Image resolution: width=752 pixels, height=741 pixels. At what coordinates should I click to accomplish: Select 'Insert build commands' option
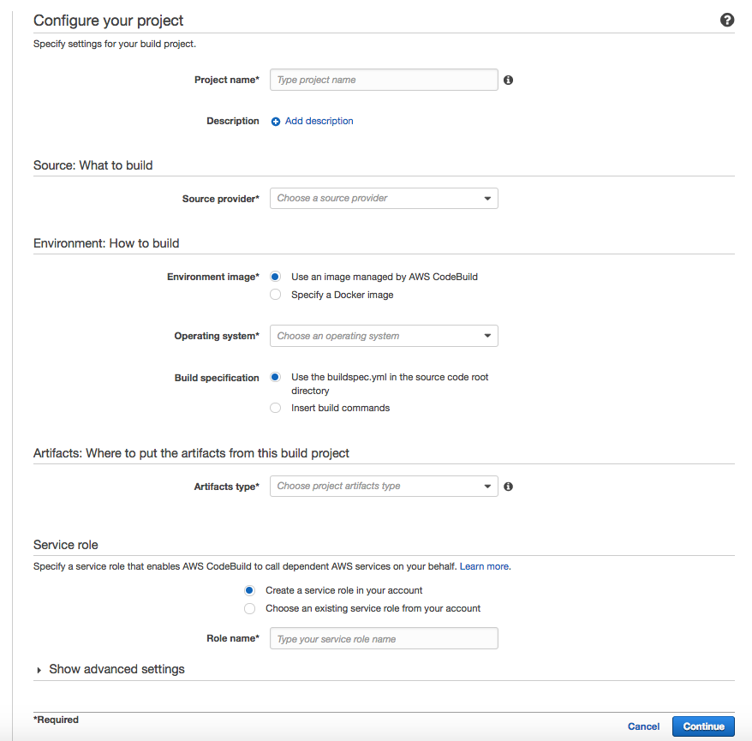[275, 408]
